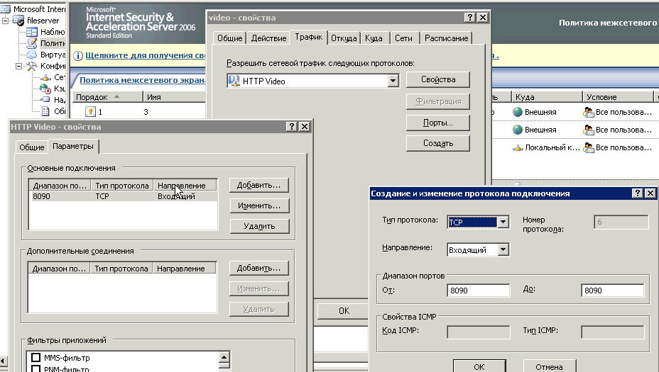Select the monitoring node icon in tree
Image resolution: width=659 pixels, height=372 pixels.
click(x=32, y=32)
